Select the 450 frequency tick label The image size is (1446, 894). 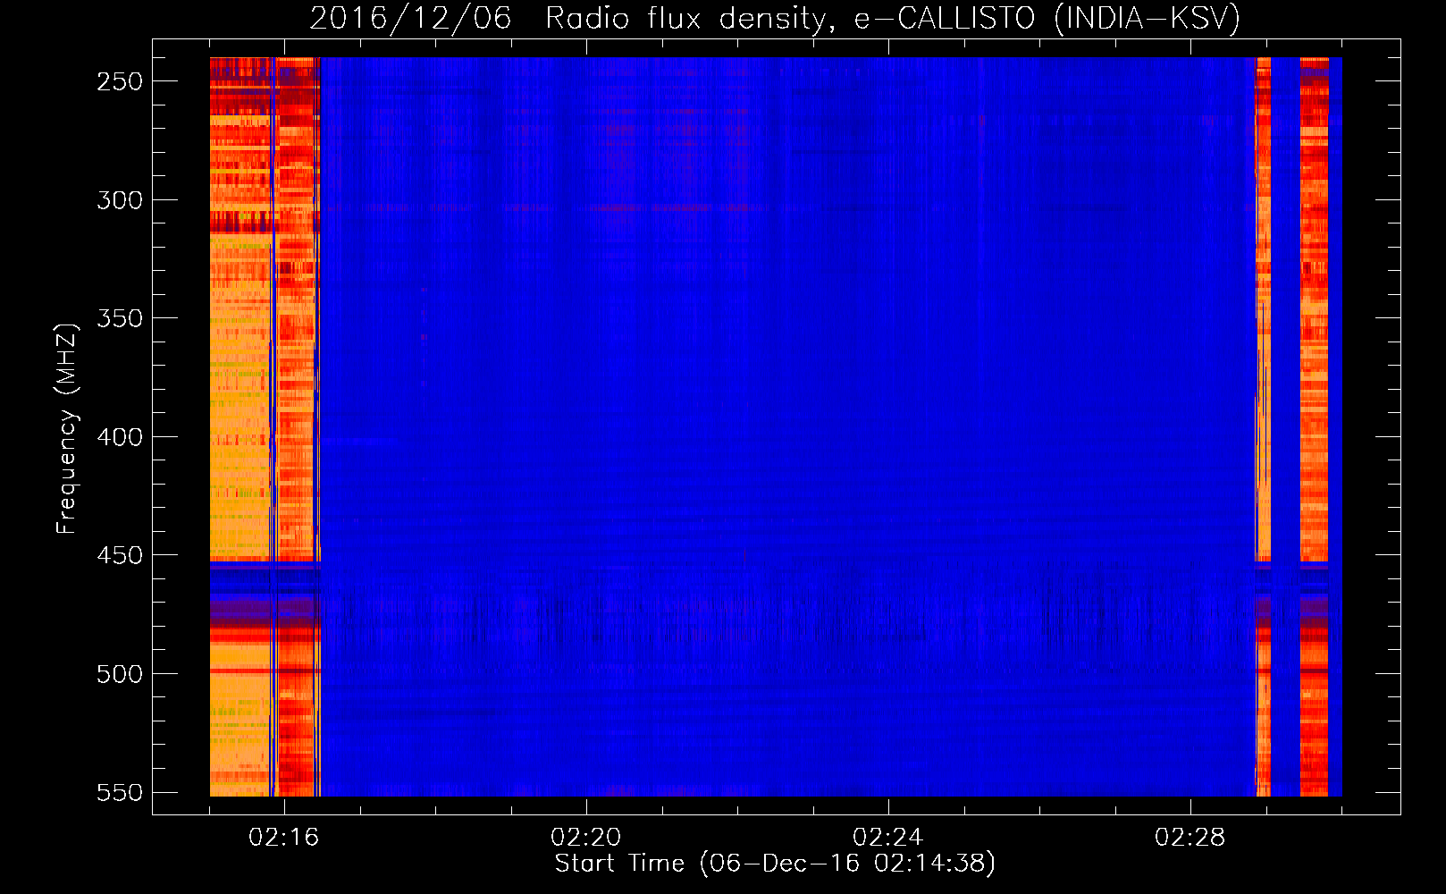coord(120,555)
